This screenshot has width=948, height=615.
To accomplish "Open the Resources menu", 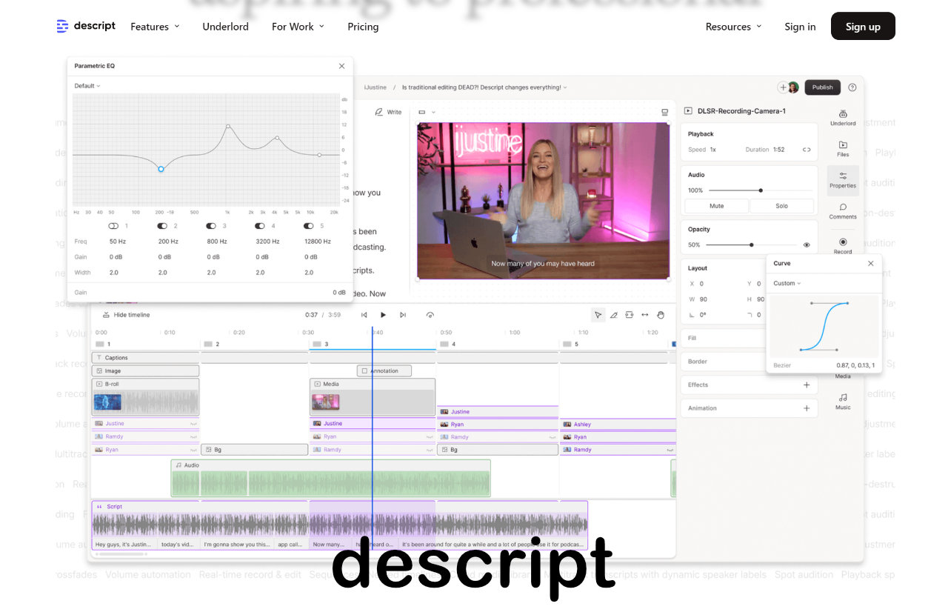I will (x=733, y=27).
